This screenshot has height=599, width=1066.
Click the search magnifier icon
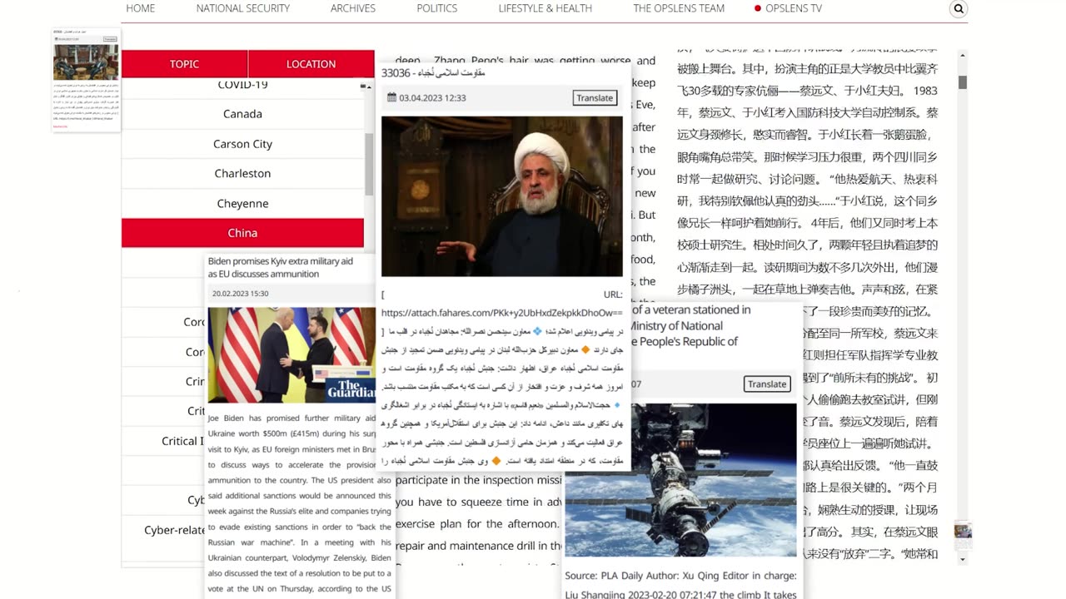959,9
